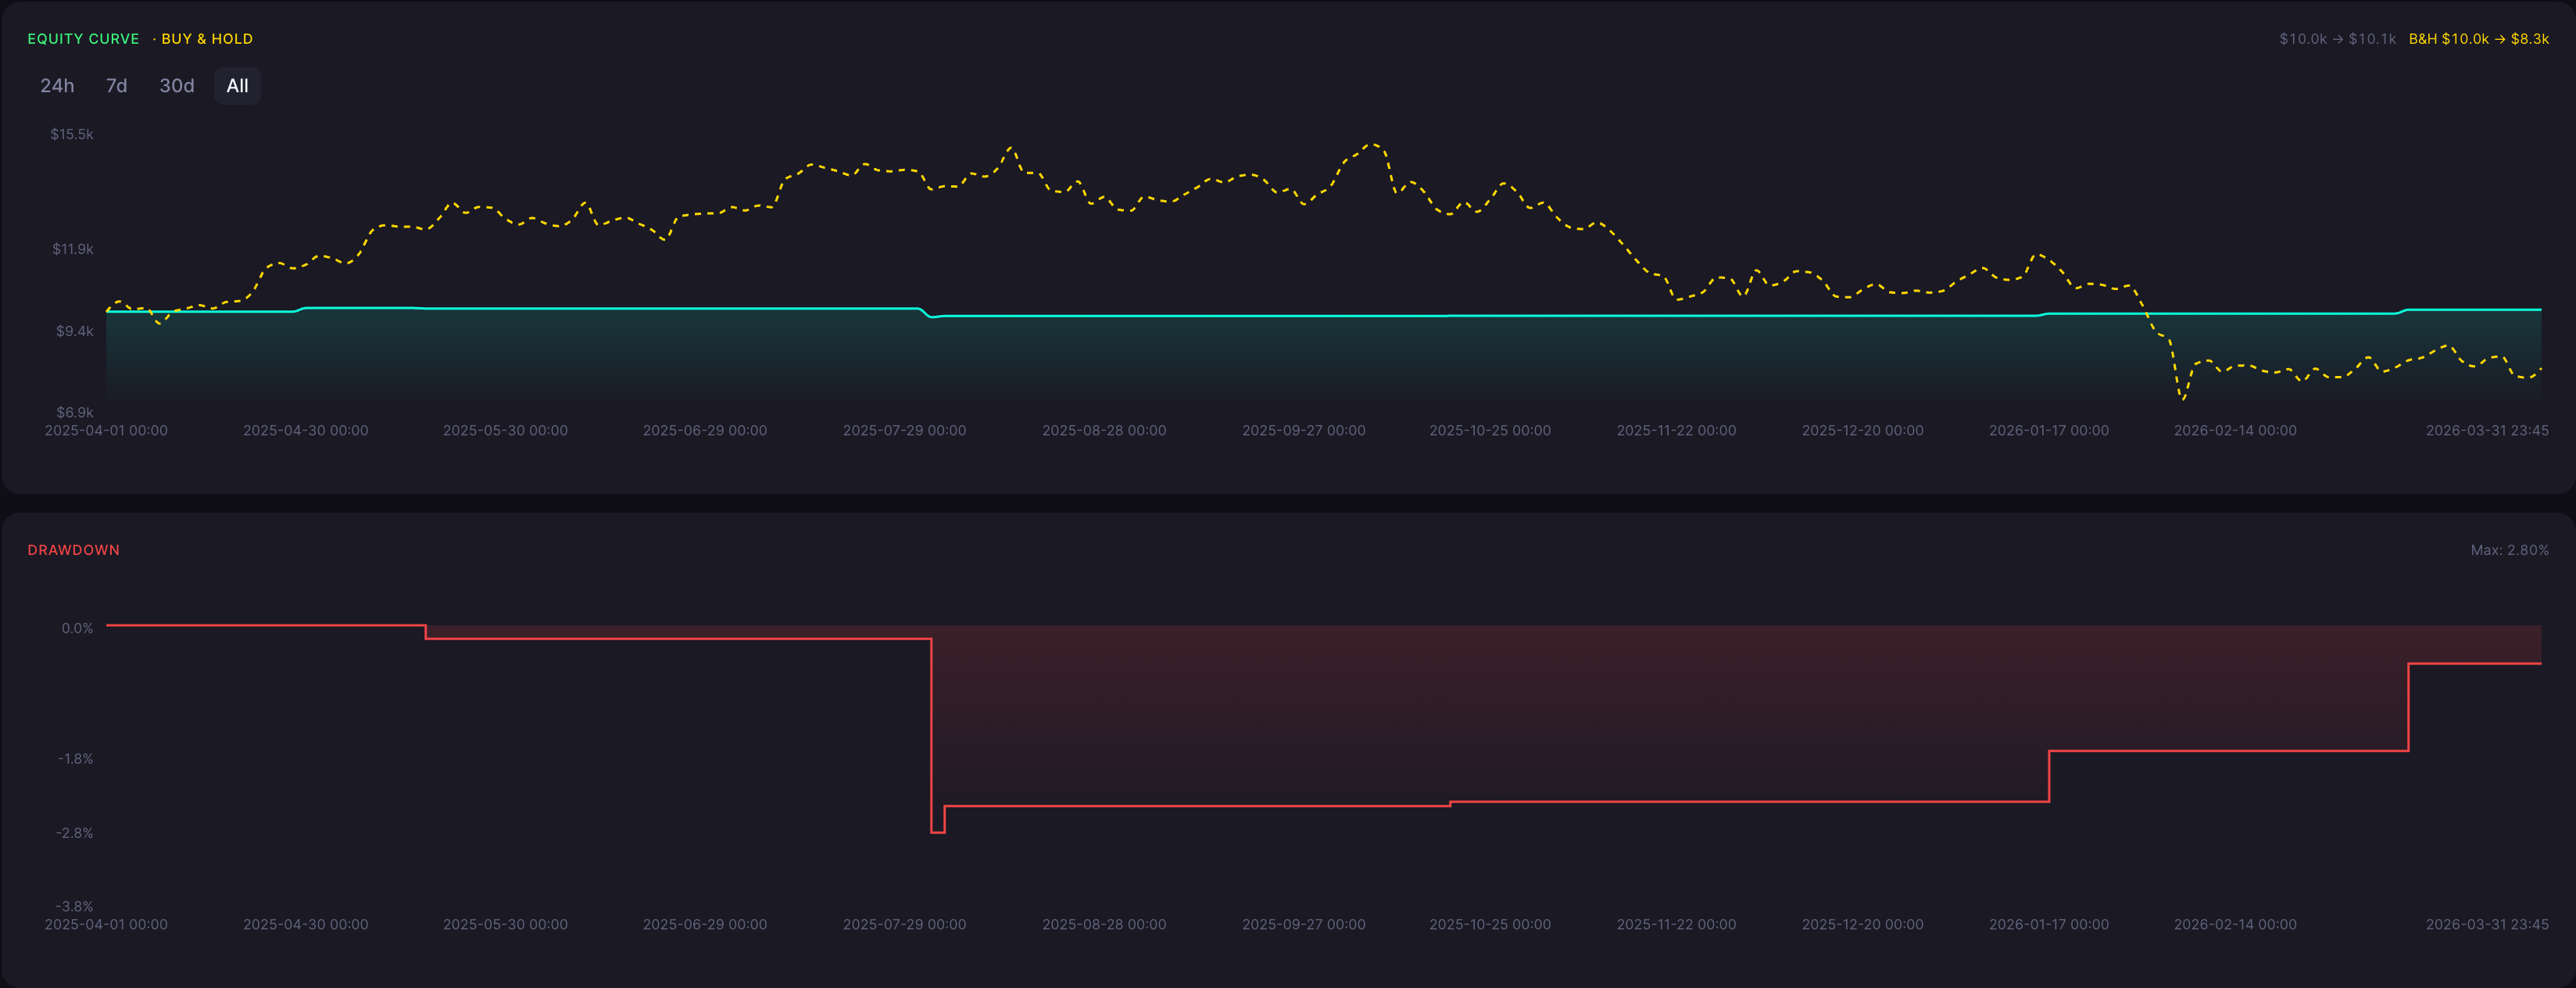Click the EQUITY CURVE legend label
This screenshot has height=988, width=2576.
click(83, 39)
